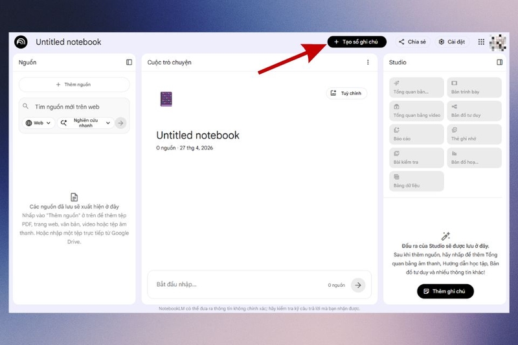Select the Bản trình bày slides tile
The width and height of the screenshot is (518, 345).
[x=475, y=87]
